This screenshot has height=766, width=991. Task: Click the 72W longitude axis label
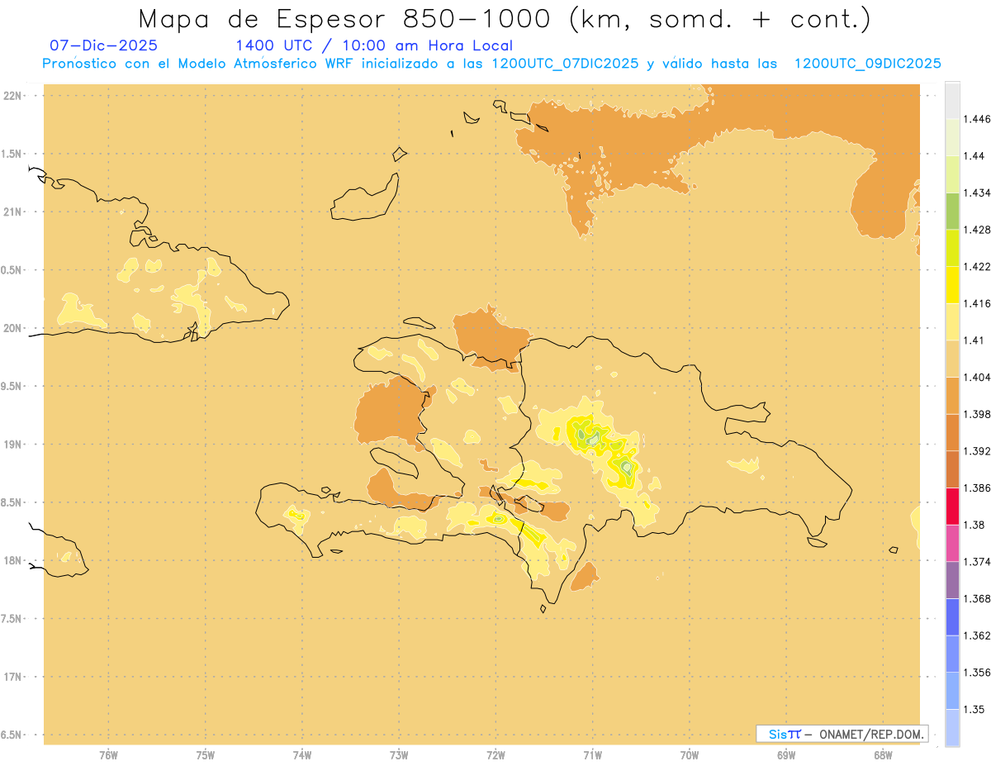click(x=495, y=755)
